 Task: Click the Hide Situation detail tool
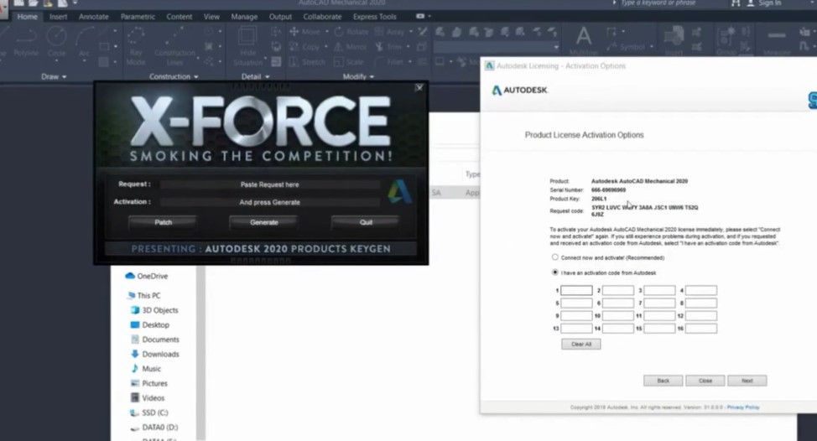pyautogui.click(x=248, y=47)
